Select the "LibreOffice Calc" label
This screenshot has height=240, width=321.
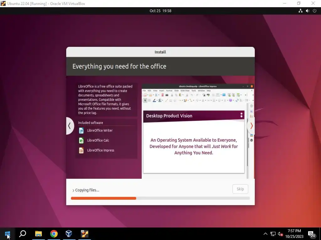[x=98, y=140]
